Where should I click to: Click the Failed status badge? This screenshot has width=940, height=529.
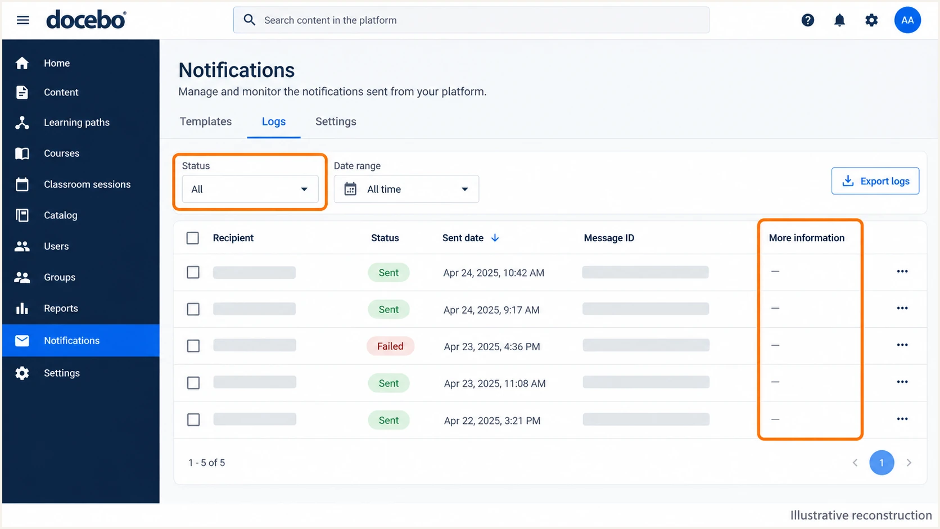pos(390,346)
